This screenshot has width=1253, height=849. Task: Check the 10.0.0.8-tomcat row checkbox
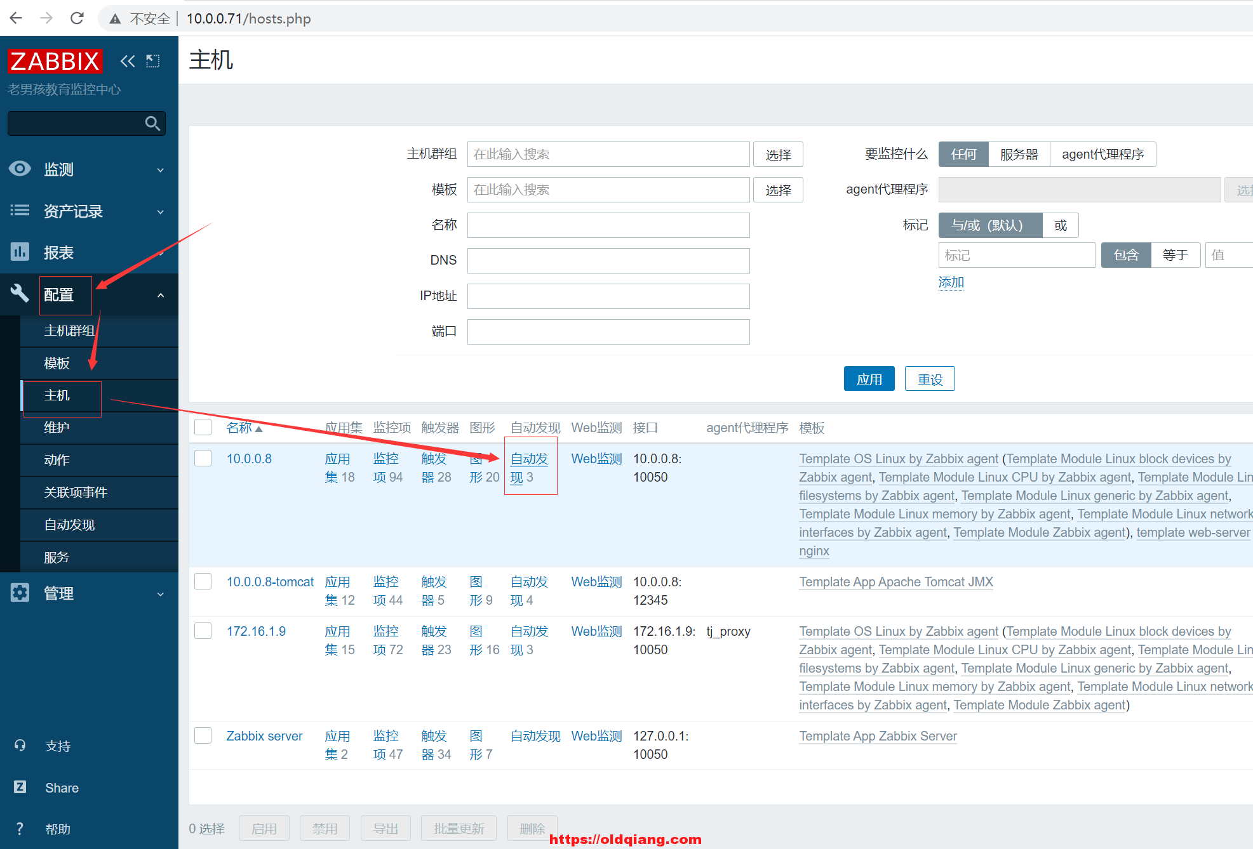tap(203, 581)
